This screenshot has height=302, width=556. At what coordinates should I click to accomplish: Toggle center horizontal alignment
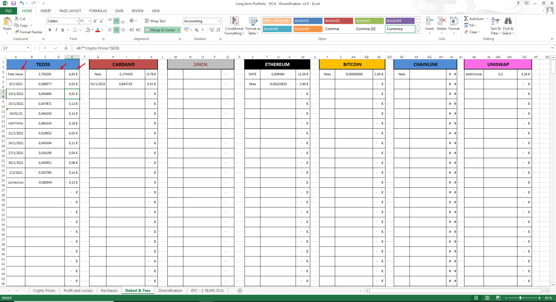(116, 30)
